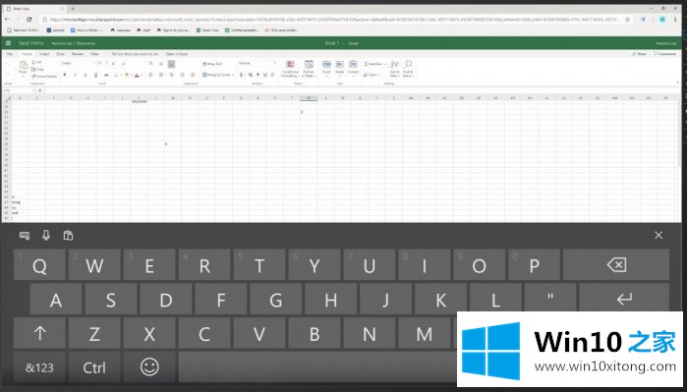Image resolution: width=688 pixels, height=392 pixels.
Task: Click the Share button
Action: tap(639, 54)
